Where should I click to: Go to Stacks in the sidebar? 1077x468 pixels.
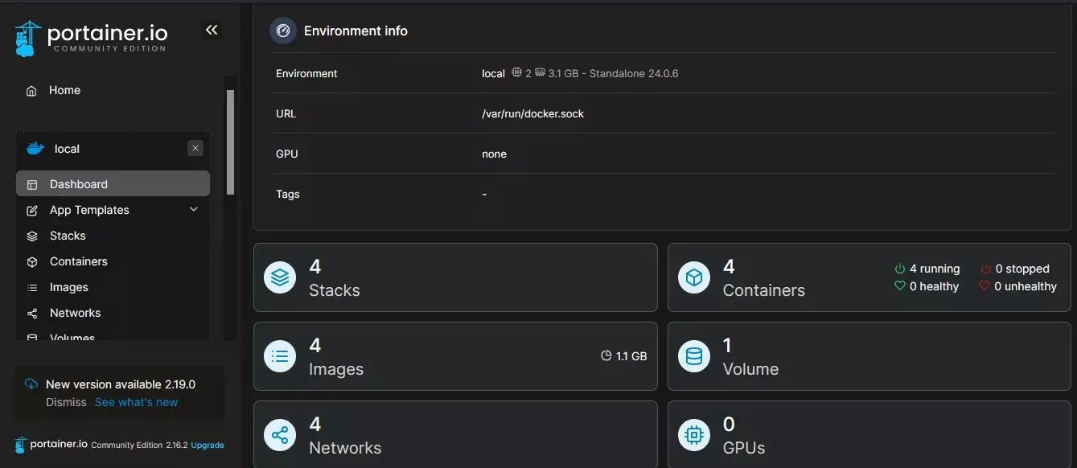pos(113,236)
